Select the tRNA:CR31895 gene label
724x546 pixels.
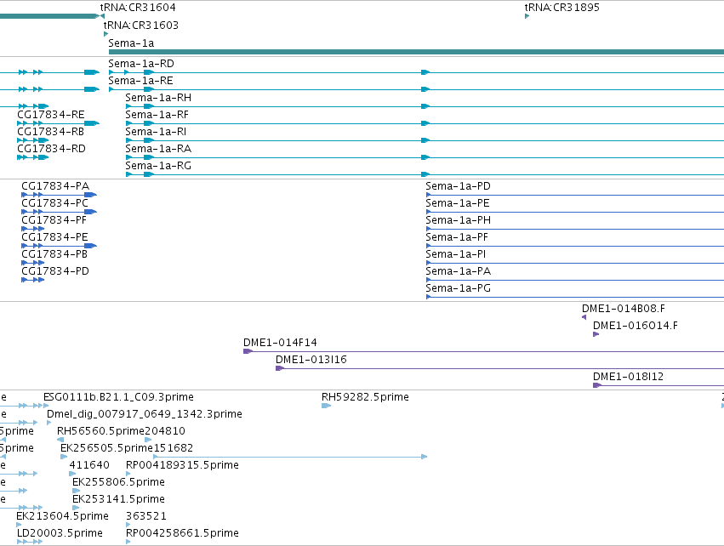coord(562,8)
